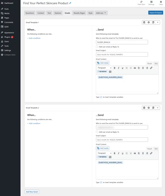Click the pencil icon to edit quiz name
Screen dimensions: 165x196
pyautogui.click(x=70, y=3)
